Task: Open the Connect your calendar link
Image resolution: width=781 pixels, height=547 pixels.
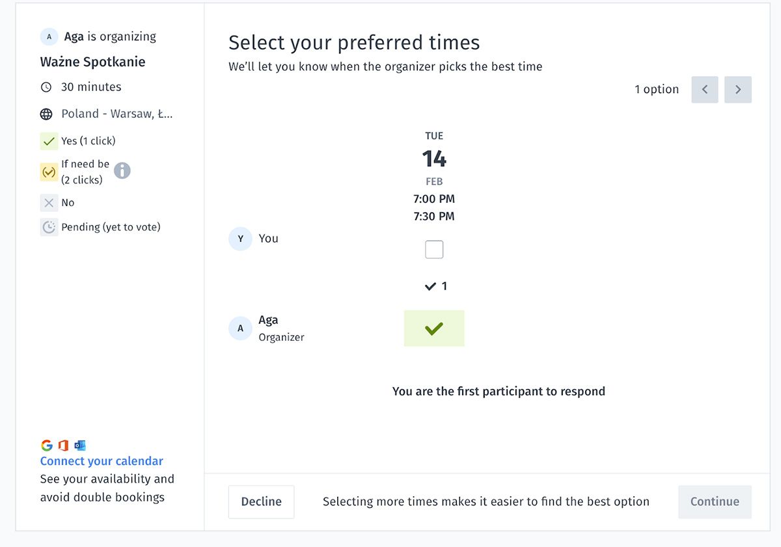Action: (102, 461)
